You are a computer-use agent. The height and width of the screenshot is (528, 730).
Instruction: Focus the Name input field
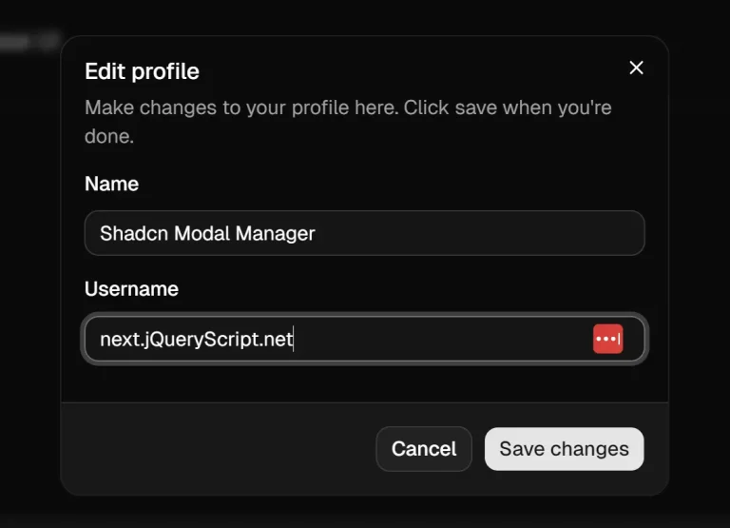tap(365, 233)
